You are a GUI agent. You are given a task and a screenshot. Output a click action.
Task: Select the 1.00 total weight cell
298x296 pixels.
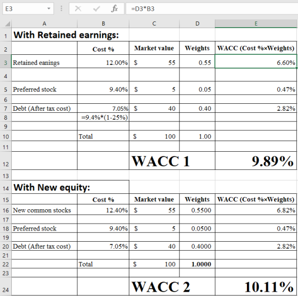pyautogui.click(x=197, y=136)
